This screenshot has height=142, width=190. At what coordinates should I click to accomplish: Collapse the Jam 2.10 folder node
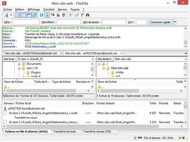[19, 68]
